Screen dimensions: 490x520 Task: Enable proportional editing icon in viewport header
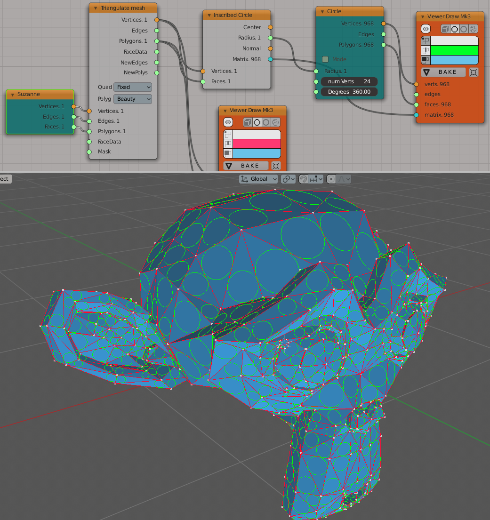tap(331, 179)
